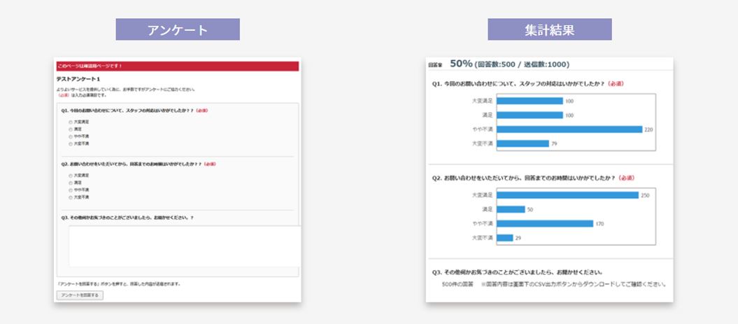Click the red confirmation page banner
Screen dimensions: 738x324
[x=178, y=66]
